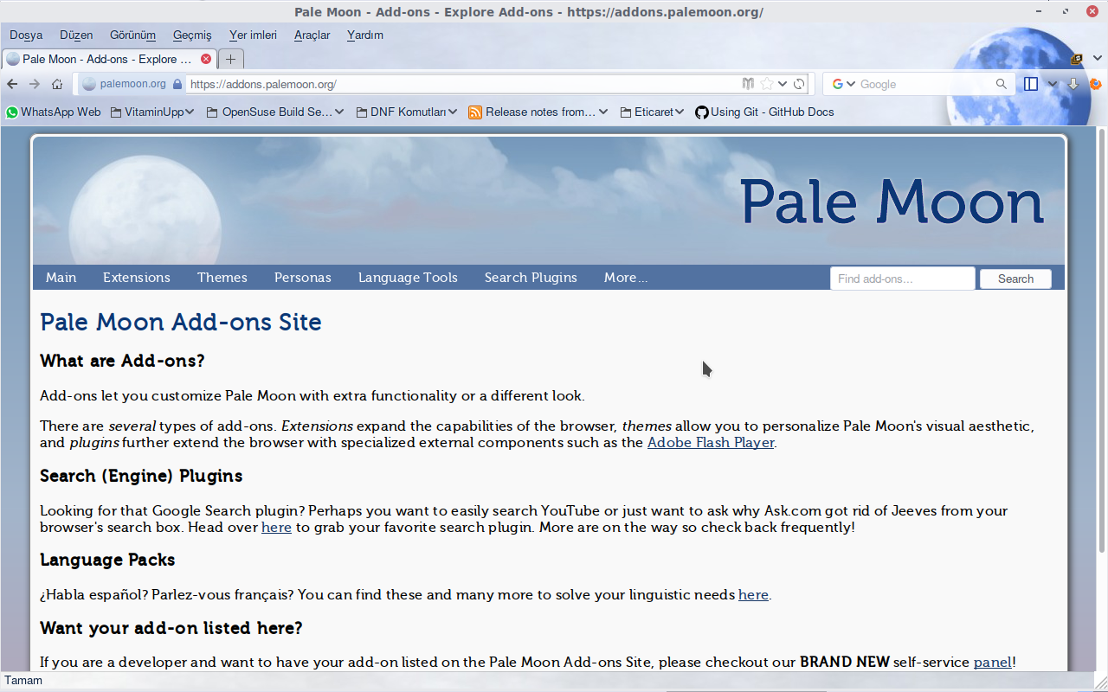
Task: Click 'Pale Moon Add-ons Site' heading
Action: pos(181,322)
